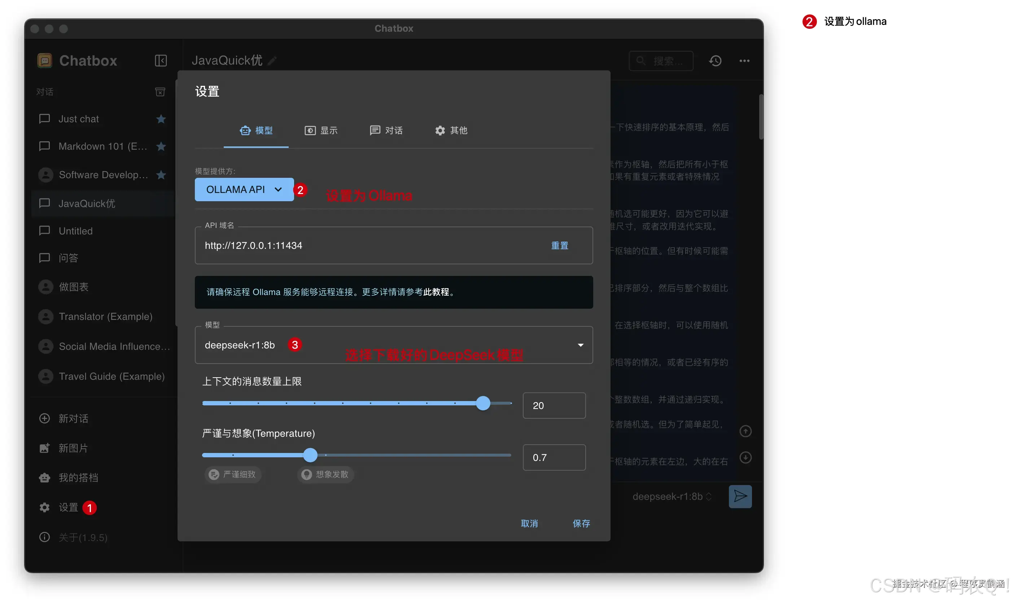Switch to the 其他 settings tab

click(451, 131)
